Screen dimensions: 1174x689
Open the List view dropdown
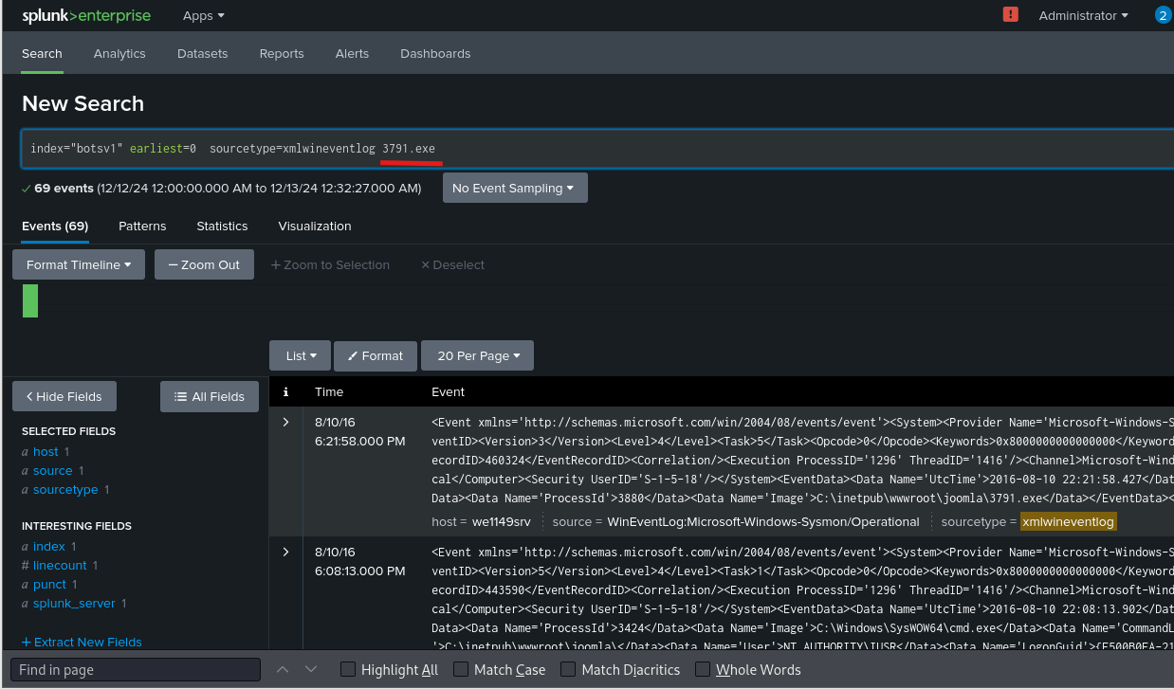[x=300, y=355]
